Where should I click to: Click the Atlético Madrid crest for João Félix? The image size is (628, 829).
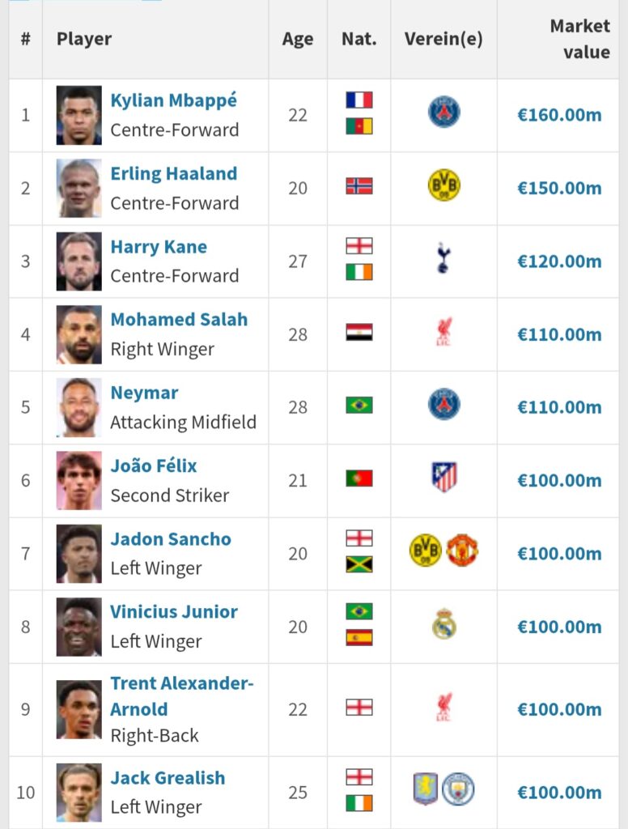pos(443,478)
